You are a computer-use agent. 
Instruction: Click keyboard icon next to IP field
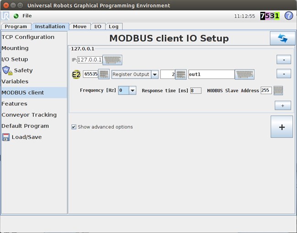tap(112, 60)
